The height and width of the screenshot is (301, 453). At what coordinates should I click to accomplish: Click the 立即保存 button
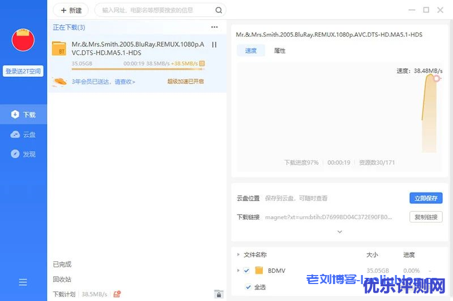(426, 198)
